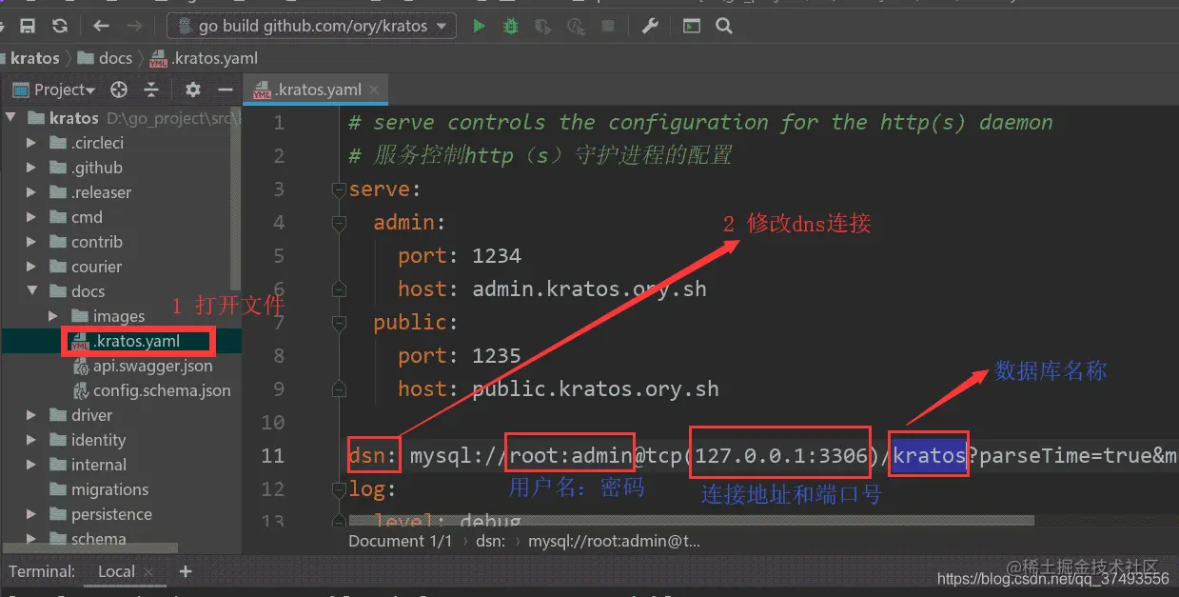This screenshot has height=597, width=1179.
Task: Click .kratos.yaml breadcrumb in navigation bar
Action: tap(203, 58)
